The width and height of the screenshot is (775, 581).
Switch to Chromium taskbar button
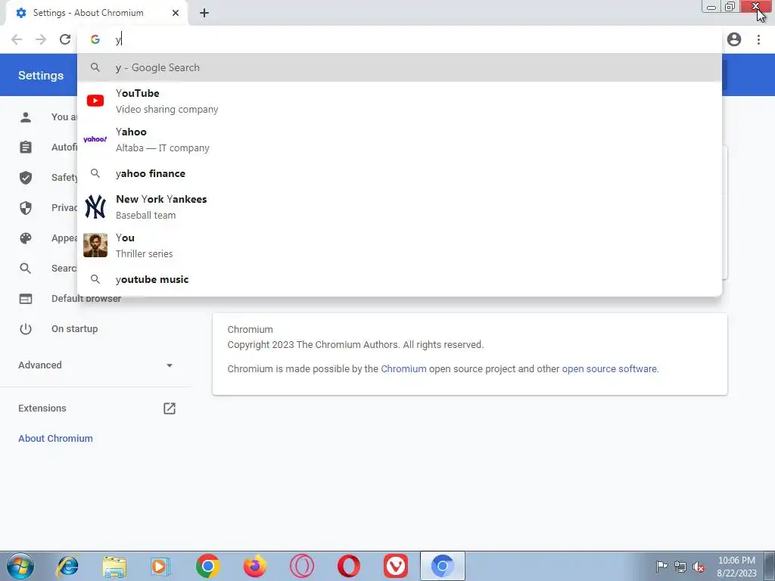pyautogui.click(x=442, y=566)
